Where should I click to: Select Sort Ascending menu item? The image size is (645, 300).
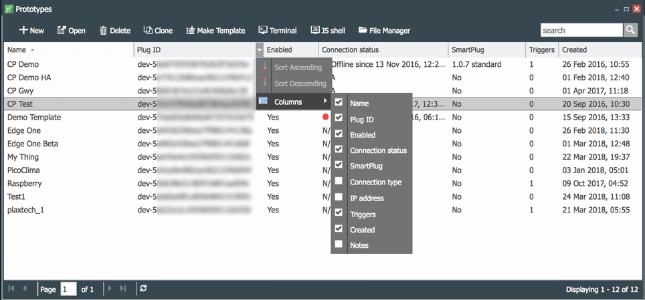point(294,67)
